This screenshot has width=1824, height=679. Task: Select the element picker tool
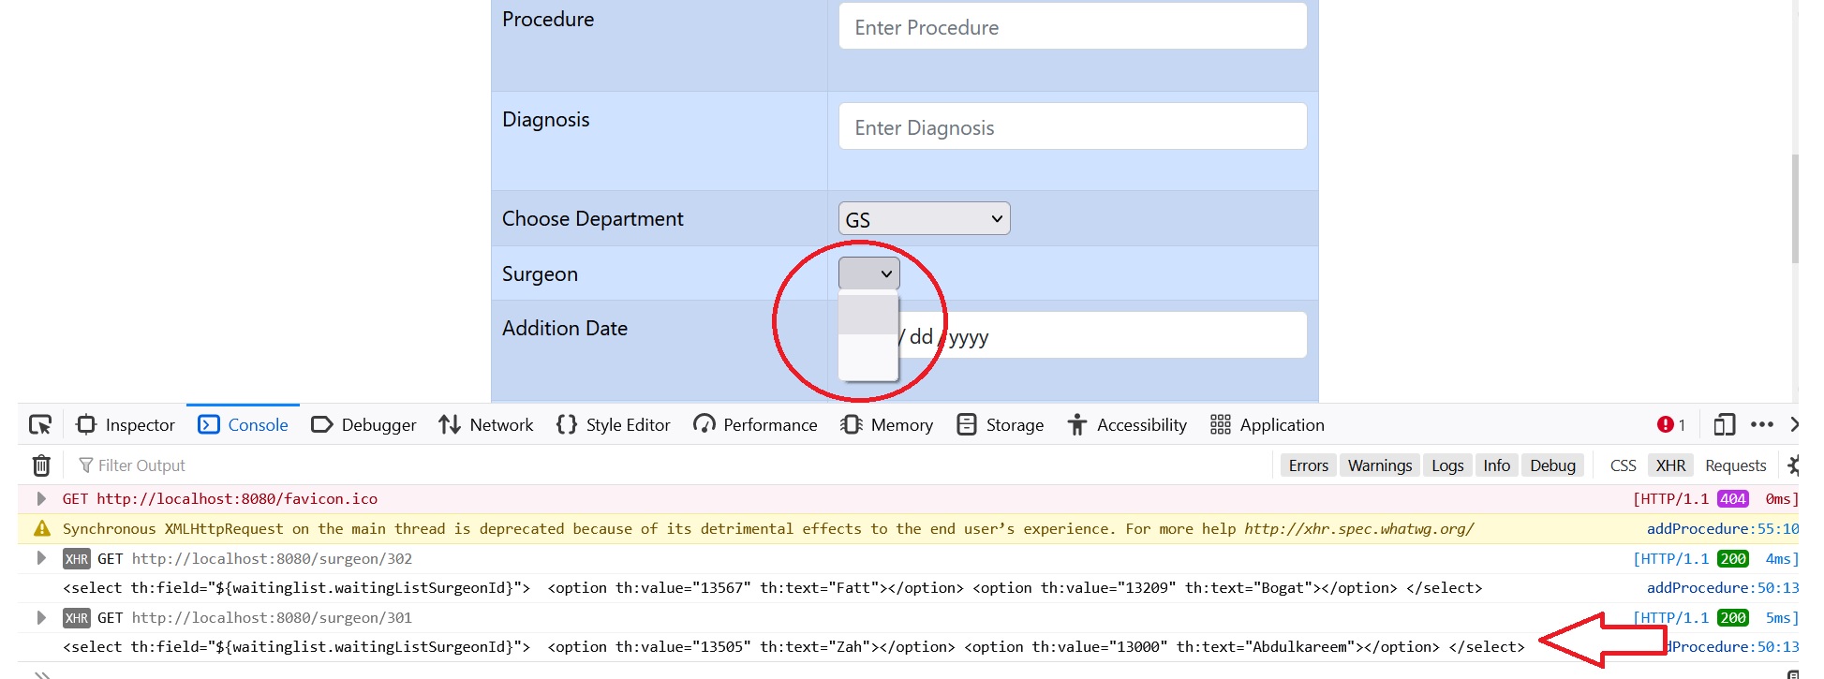(x=39, y=424)
